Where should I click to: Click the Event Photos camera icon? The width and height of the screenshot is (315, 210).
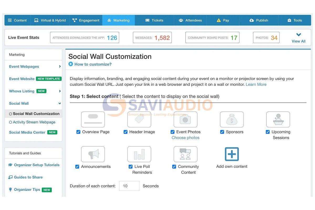185,119
